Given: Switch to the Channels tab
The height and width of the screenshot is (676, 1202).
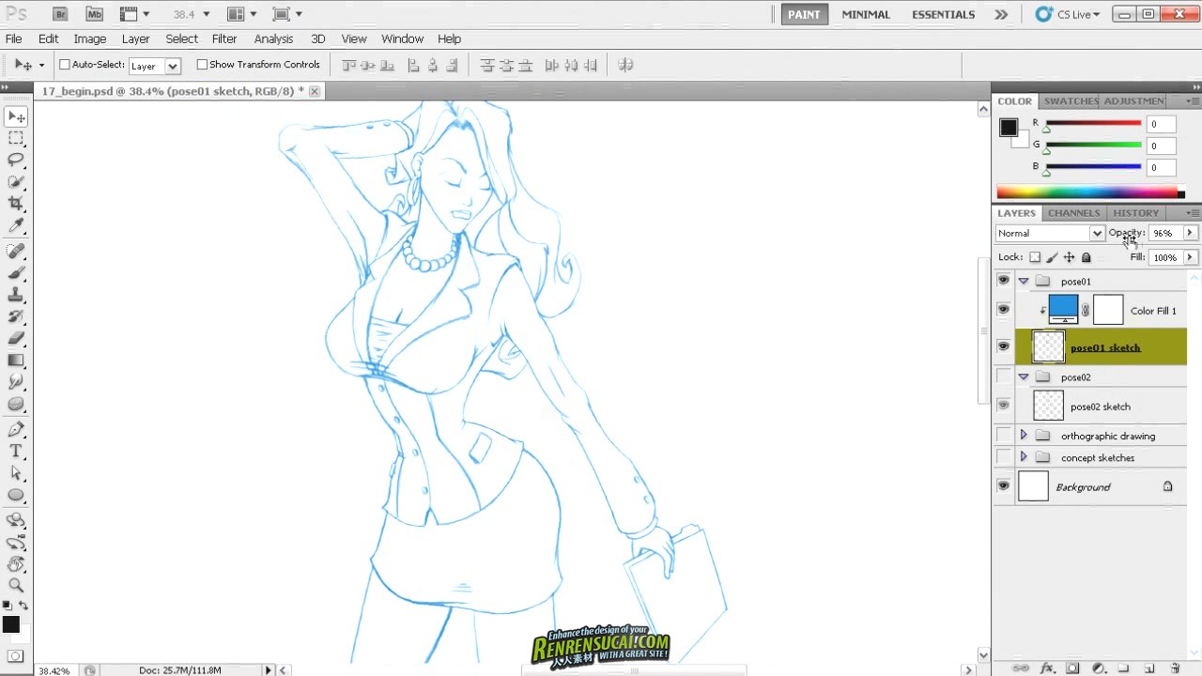Looking at the screenshot, I should [1073, 213].
